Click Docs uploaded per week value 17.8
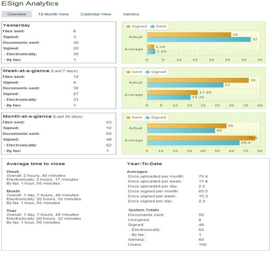 point(203,181)
